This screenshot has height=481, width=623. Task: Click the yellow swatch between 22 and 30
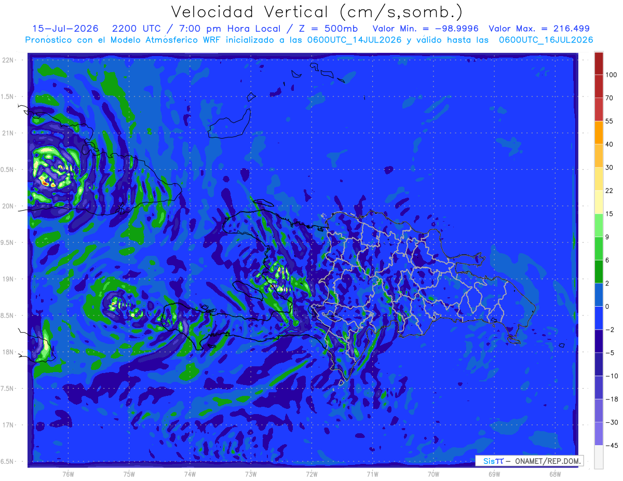tap(599, 179)
